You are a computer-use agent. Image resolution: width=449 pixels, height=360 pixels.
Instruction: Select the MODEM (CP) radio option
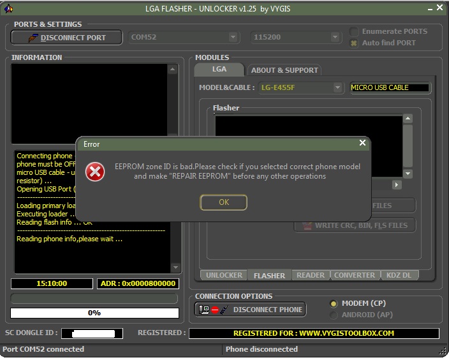coord(334,304)
